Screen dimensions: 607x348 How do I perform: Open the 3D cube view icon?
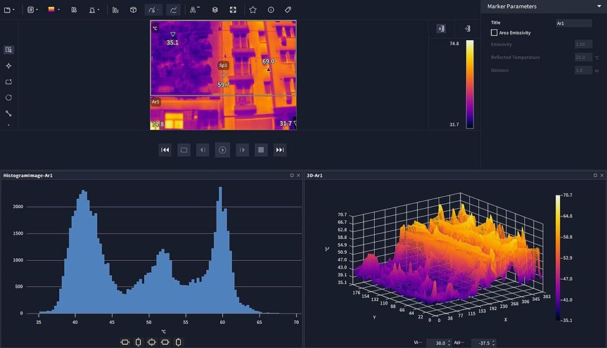(x=133, y=10)
